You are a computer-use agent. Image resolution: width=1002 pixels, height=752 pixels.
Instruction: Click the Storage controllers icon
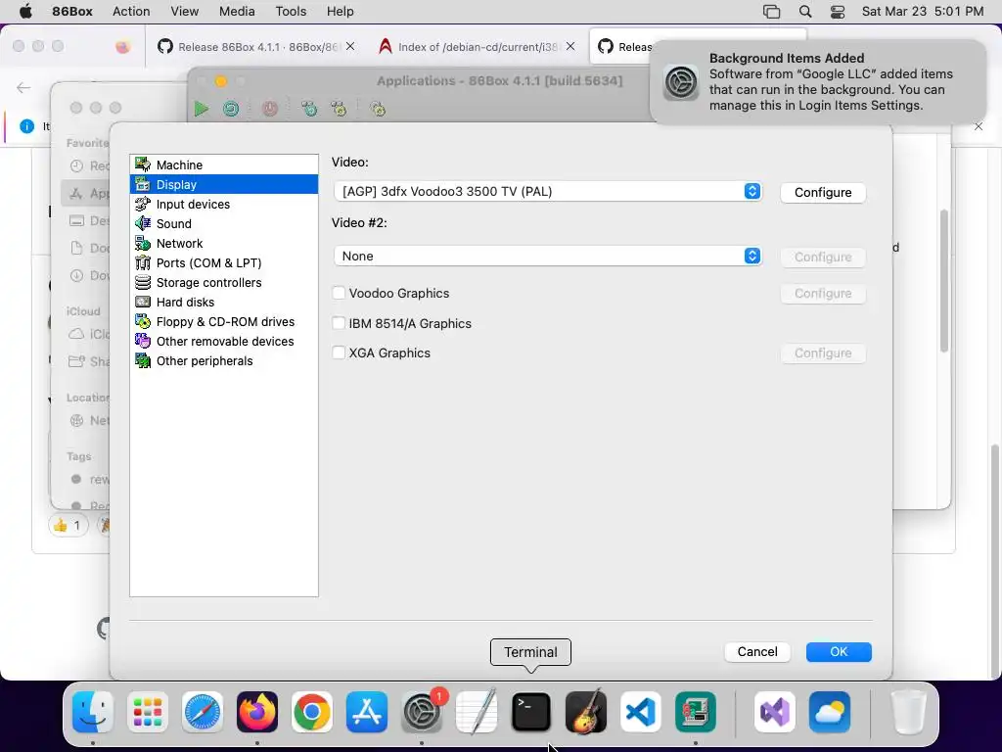pyautogui.click(x=143, y=283)
